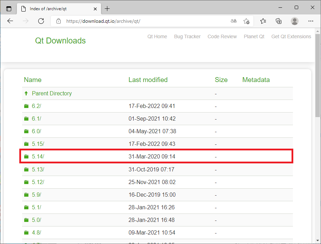
Task: Open the 6.2/ folder link
Action: pos(36,106)
